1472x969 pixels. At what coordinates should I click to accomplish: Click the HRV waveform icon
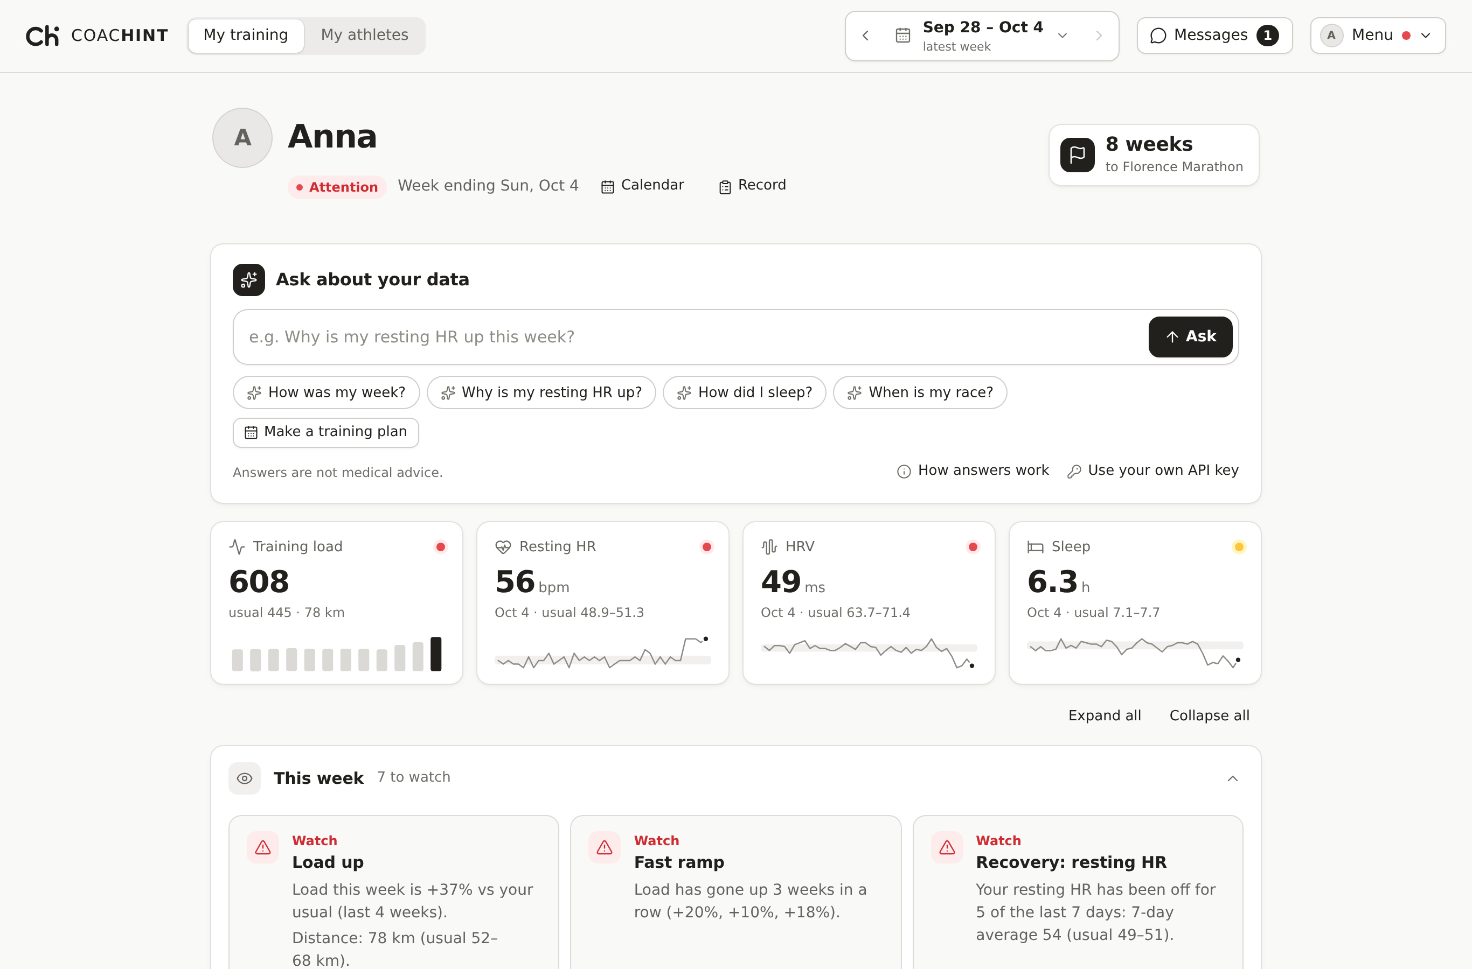tap(769, 546)
